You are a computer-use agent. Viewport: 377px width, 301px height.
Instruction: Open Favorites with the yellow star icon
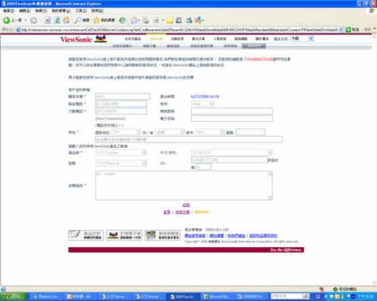pyautogui.click(x=96, y=20)
